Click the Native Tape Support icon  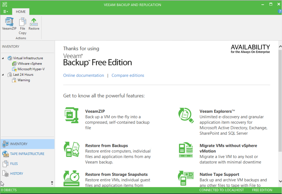(186, 178)
